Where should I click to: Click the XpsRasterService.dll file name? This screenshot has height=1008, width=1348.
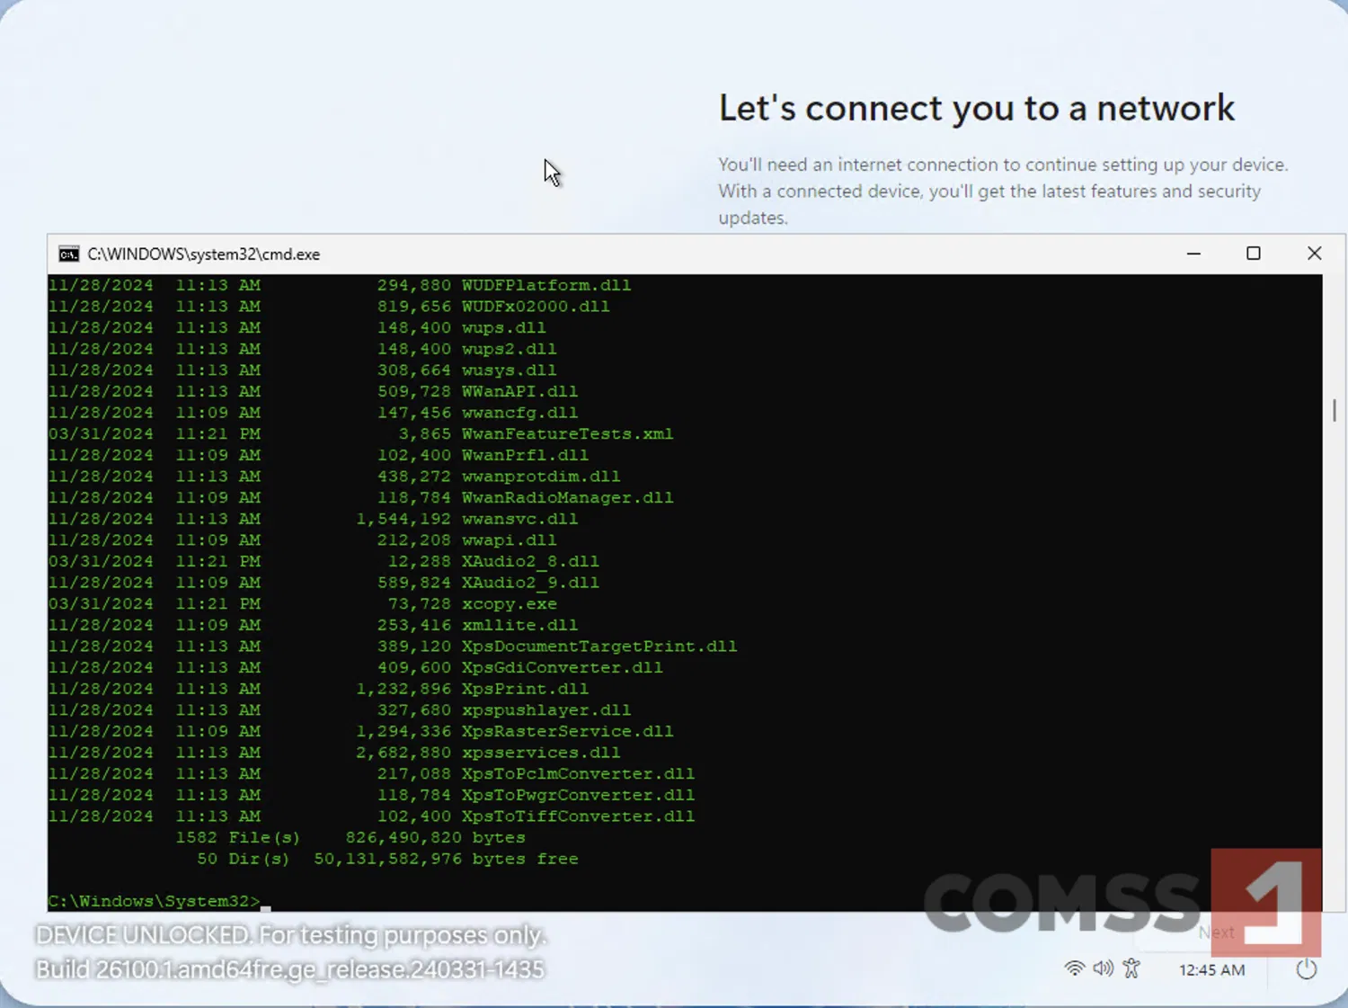(x=568, y=731)
